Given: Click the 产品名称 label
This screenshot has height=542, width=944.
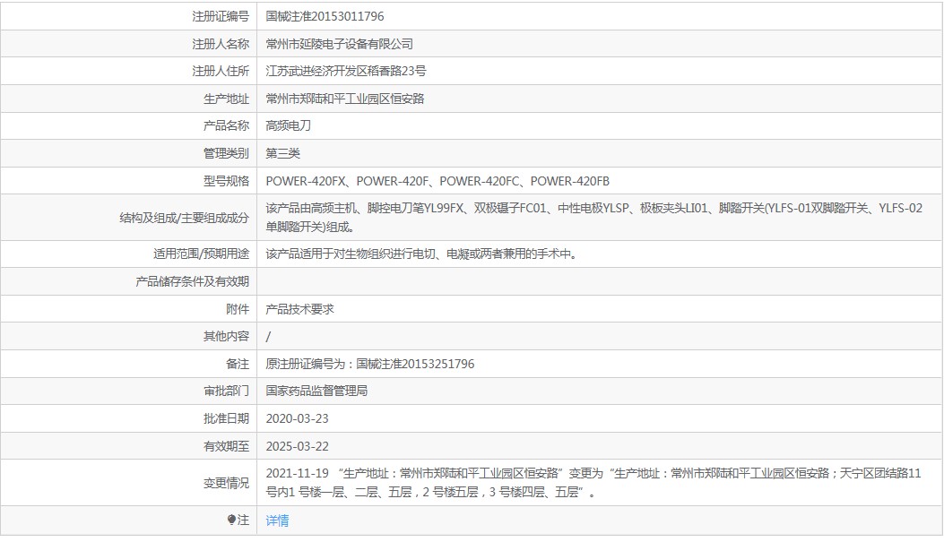Looking at the screenshot, I should (x=227, y=125).
